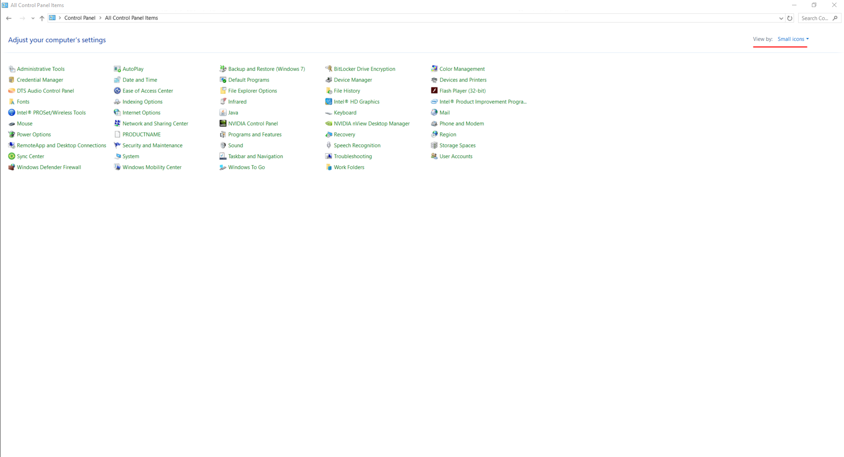The height and width of the screenshot is (457, 844).
Task: Refresh the Control Panel view
Action: pyautogui.click(x=790, y=18)
